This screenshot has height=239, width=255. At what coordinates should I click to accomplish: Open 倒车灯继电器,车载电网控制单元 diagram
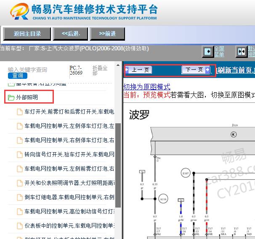69,197
